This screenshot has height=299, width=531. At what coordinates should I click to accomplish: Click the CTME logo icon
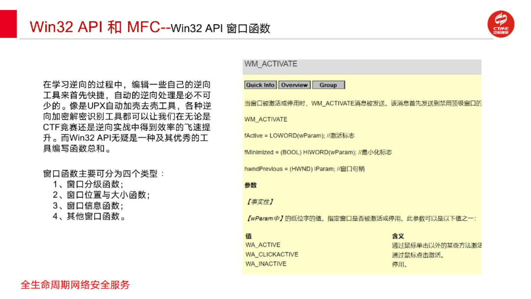501,24
